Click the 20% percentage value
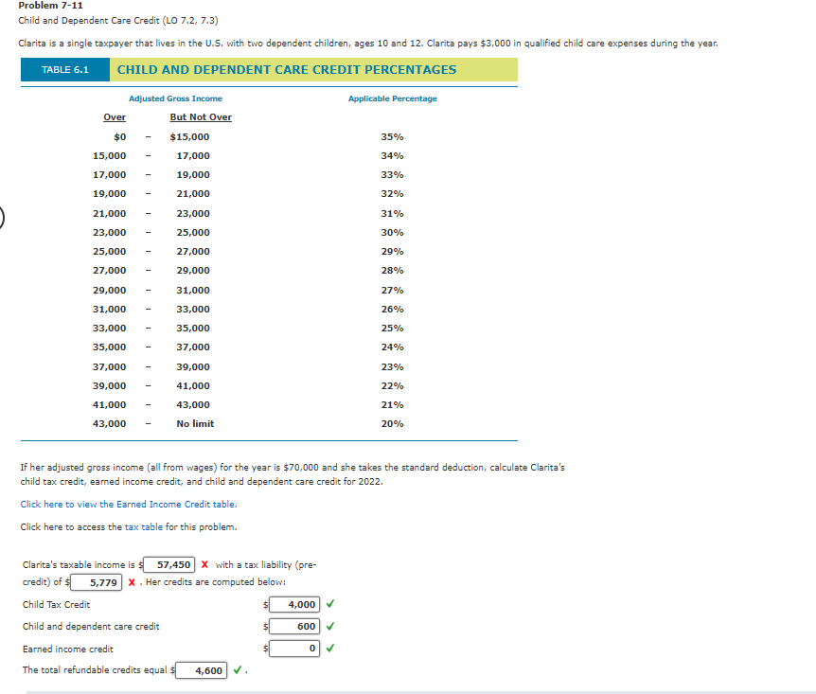The height and width of the screenshot is (694, 816). [x=393, y=424]
